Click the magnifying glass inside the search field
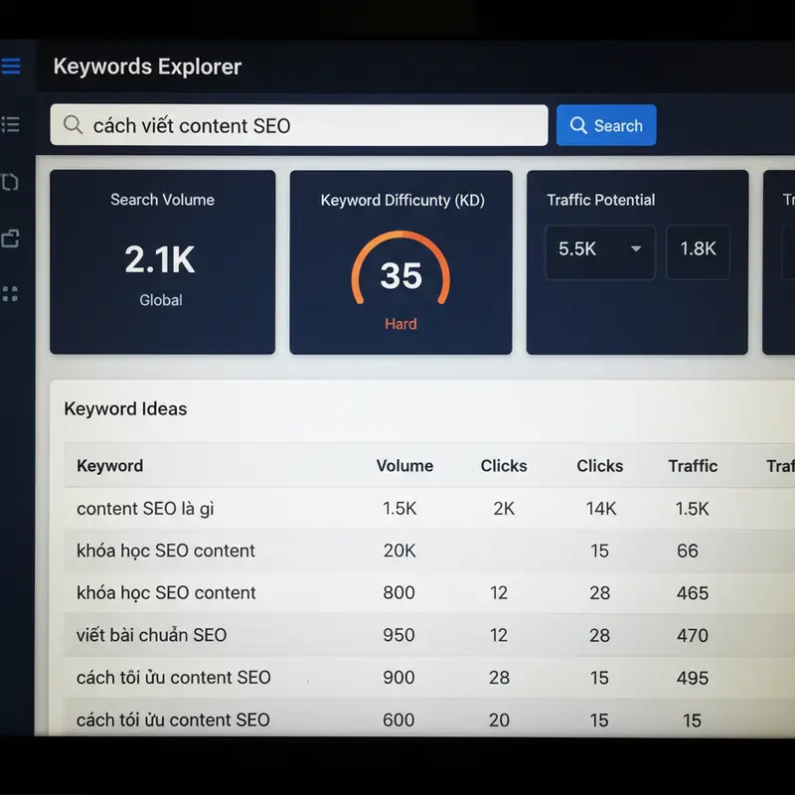Viewport: 795px width, 795px height. click(x=73, y=125)
